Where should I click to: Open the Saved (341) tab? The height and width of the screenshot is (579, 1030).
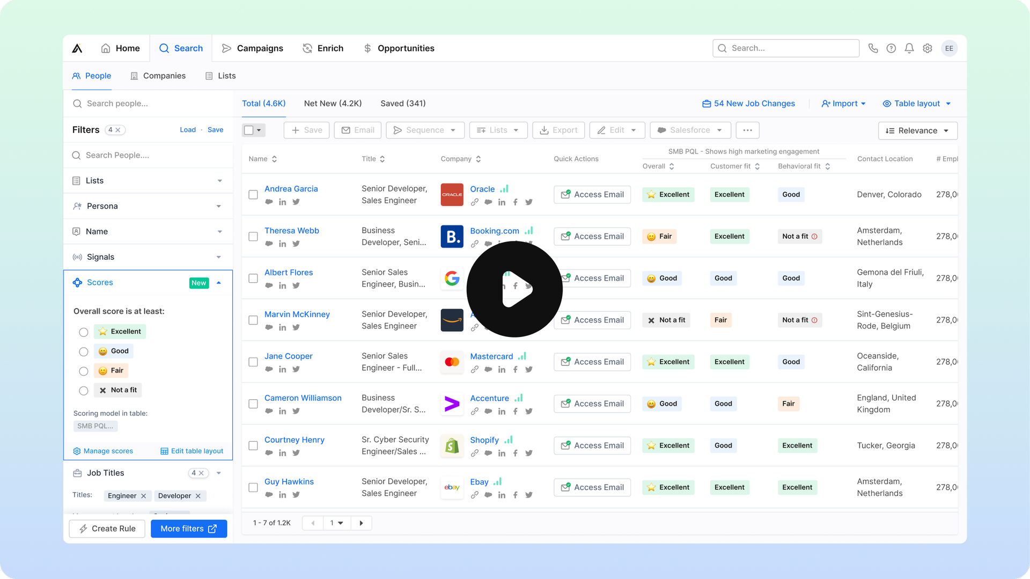tap(402, 103)
